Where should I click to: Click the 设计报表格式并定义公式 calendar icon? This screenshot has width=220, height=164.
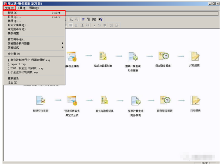pyautogui.click(x=72, y=100)
